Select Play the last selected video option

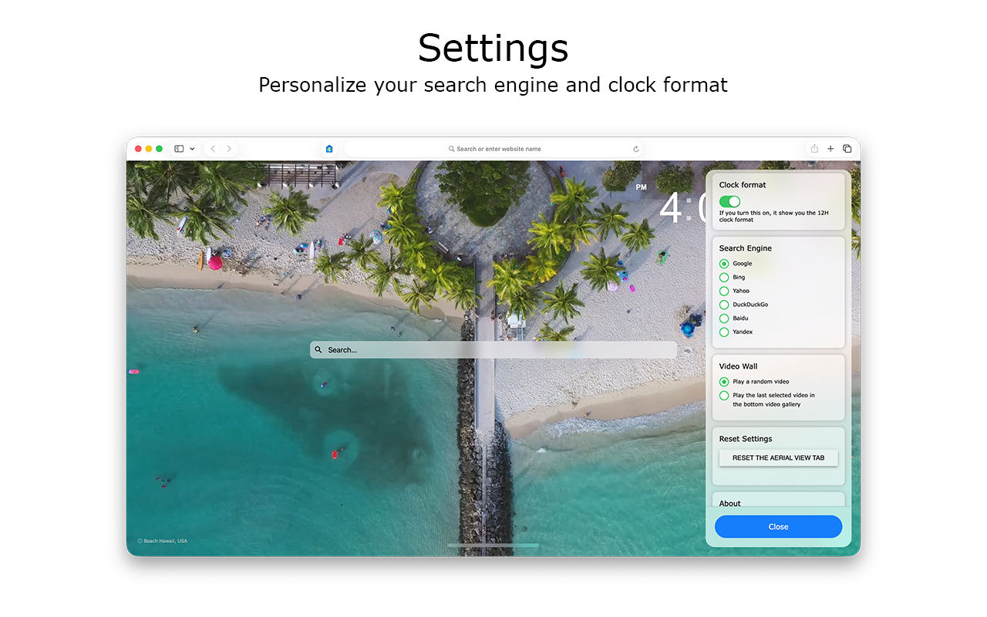[724, 396]
